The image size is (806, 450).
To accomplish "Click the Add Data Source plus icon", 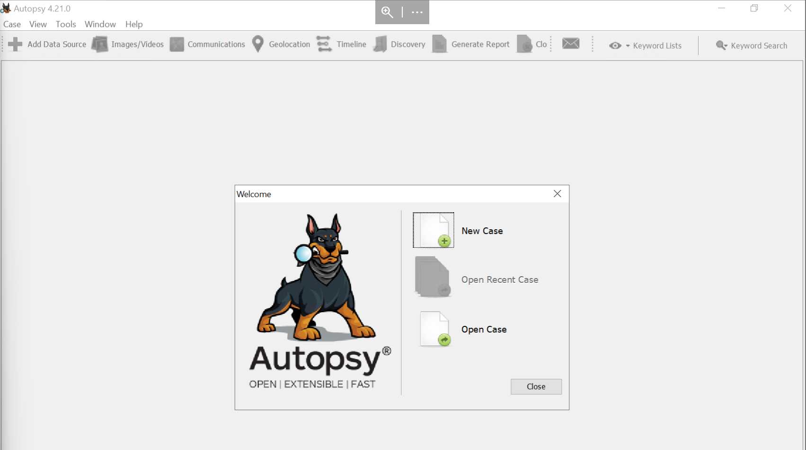I will 15,44.
